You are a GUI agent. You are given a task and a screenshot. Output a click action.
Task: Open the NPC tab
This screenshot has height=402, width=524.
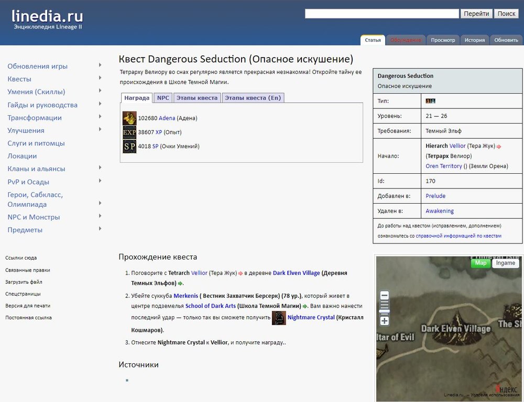pyautogui.click(x=163, y=98)
